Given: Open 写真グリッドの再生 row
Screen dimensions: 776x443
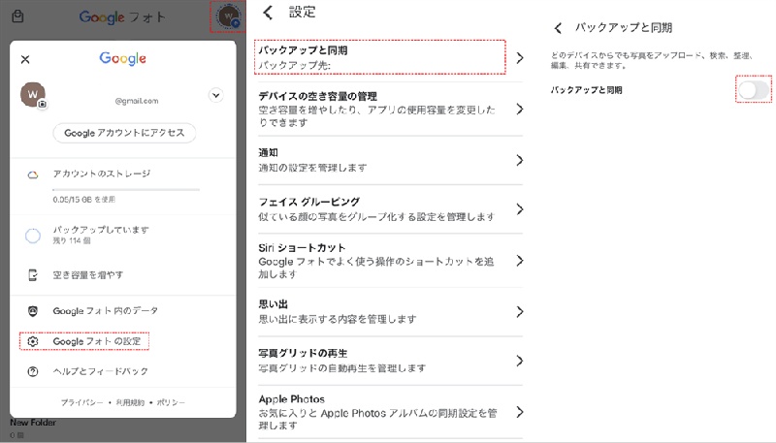Looking at the screenshot, I should tap(390, 361).
